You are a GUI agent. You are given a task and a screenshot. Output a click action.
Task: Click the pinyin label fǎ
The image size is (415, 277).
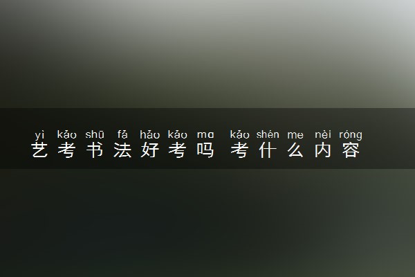pyautogui.click(x=122, y=134)
